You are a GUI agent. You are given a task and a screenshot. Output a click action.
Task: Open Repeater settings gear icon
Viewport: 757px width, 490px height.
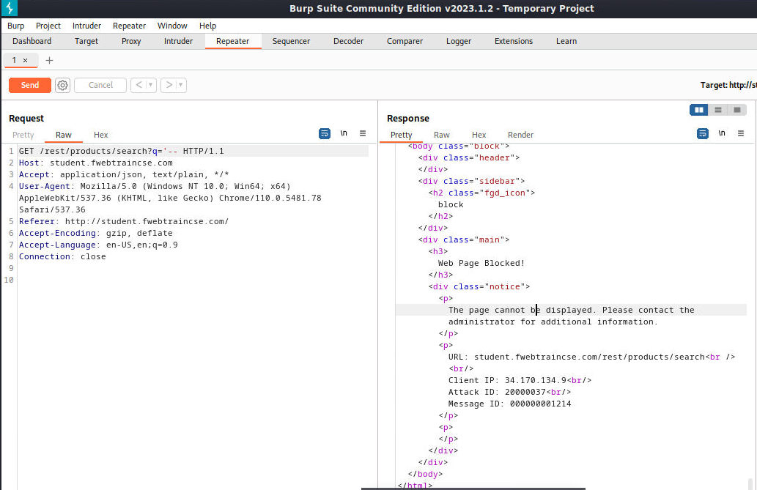click(62, 86)
